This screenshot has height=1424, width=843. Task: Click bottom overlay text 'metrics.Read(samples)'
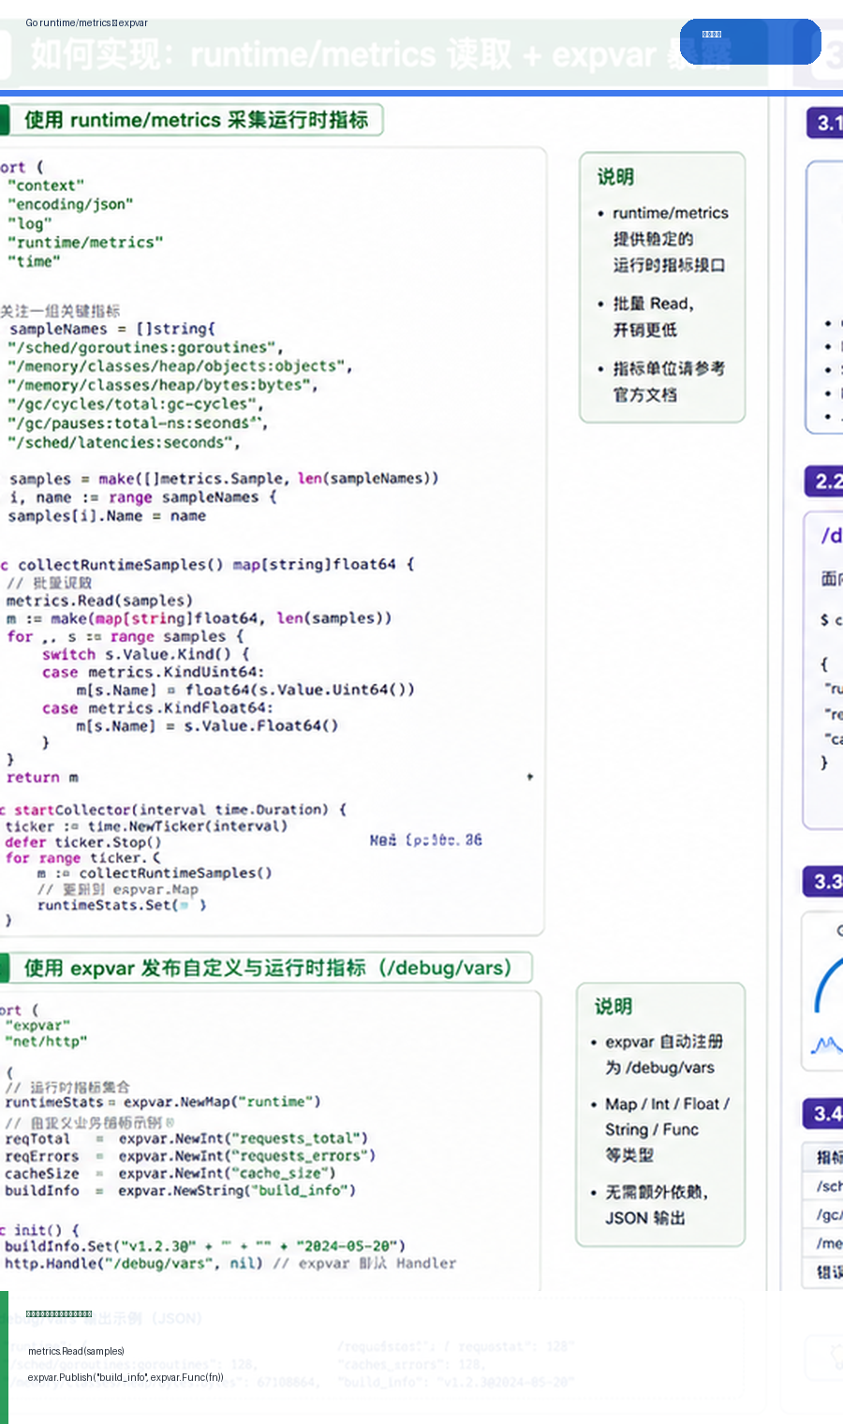pyautogui.click(x=76, y=1351)
